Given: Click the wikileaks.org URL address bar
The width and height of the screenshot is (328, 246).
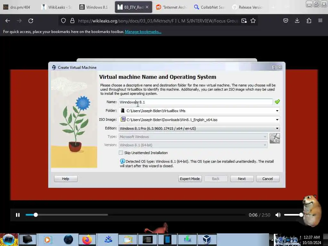Looking at the screenshot, I should point(158,21).
